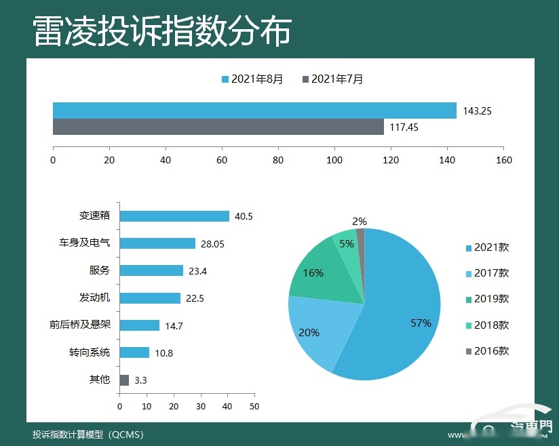Click the 2021款 pie legend swatch
The height and width of the screenshot is (446, 559).
(x=469, y=248)
